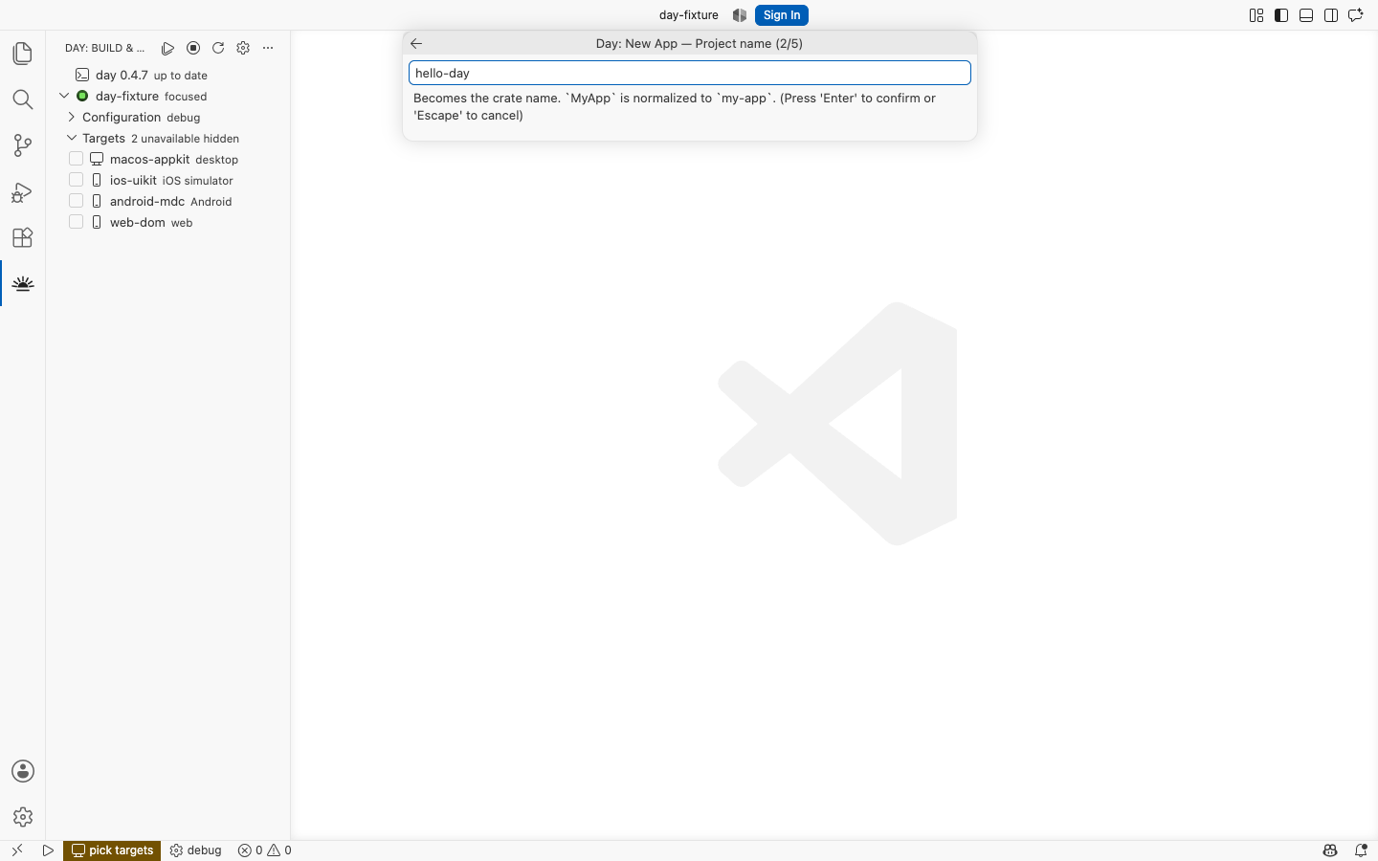
Task: Open the Accounts menu icon
Action: tap(23, 771)
